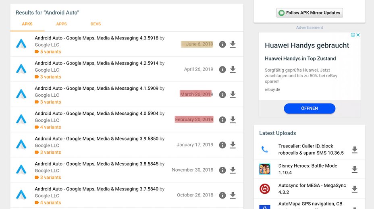This screenshot has height=209, width=374.
Task: Click the October 26, 2018 date
Action: point(195,195)
